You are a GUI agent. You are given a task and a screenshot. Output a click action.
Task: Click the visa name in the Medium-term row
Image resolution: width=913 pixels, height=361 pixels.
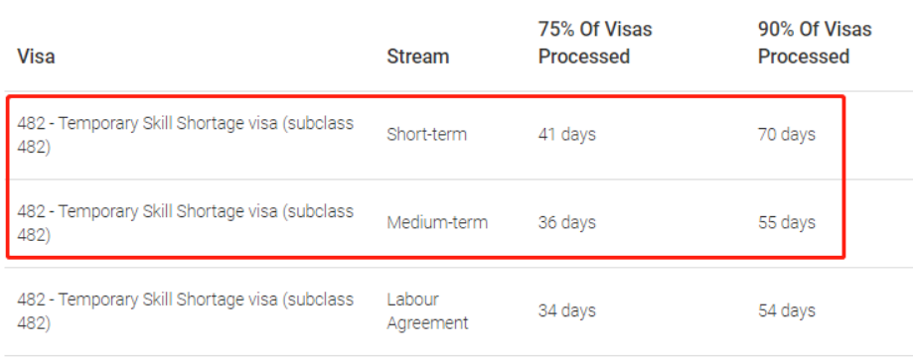[185, 223]
